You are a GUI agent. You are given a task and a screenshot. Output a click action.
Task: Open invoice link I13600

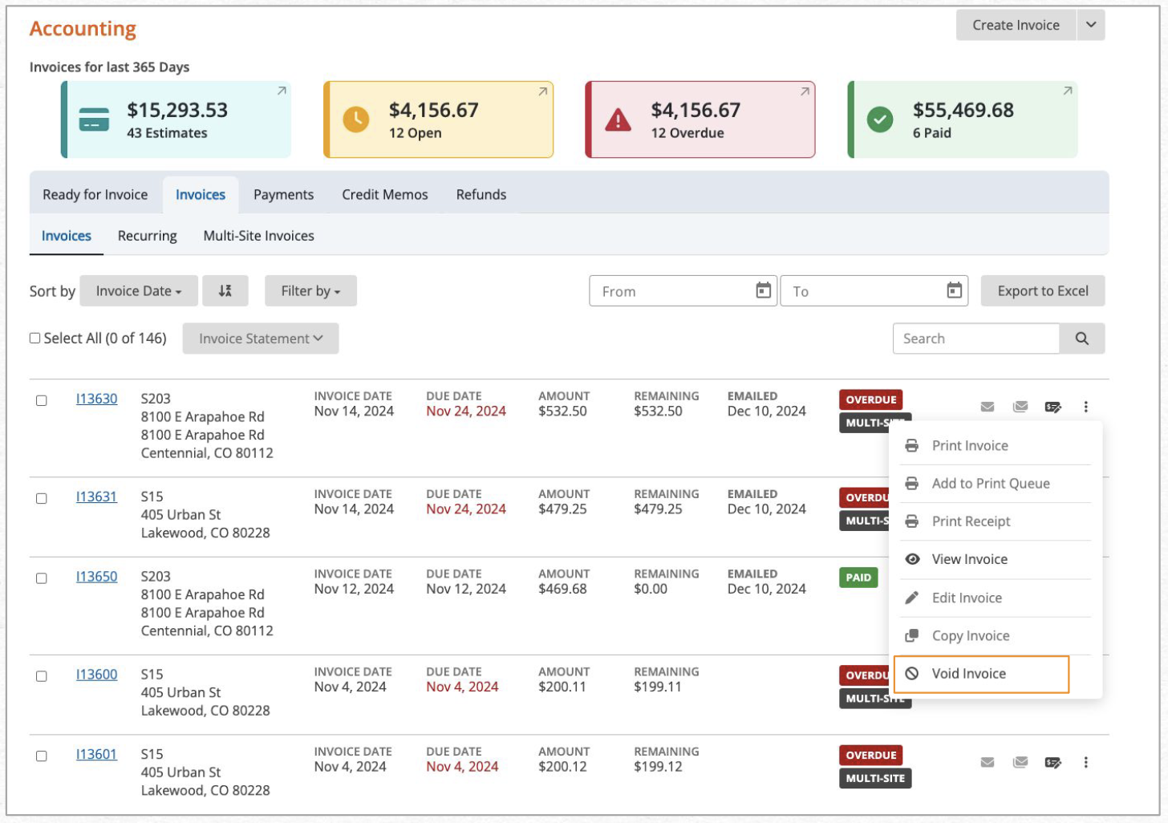(96, 675)
